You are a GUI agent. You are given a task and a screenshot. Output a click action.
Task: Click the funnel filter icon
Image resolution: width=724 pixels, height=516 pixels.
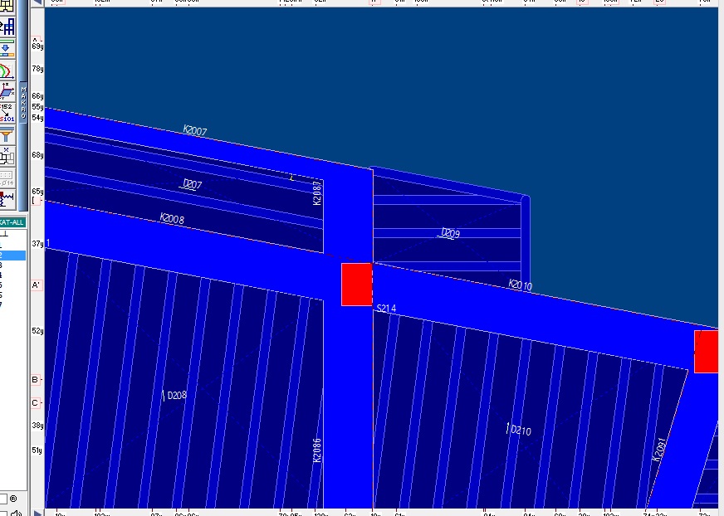click(x=7, y=134)
